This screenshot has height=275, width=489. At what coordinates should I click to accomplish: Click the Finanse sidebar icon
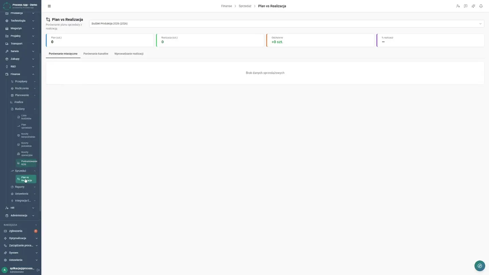tap(7, 74)
